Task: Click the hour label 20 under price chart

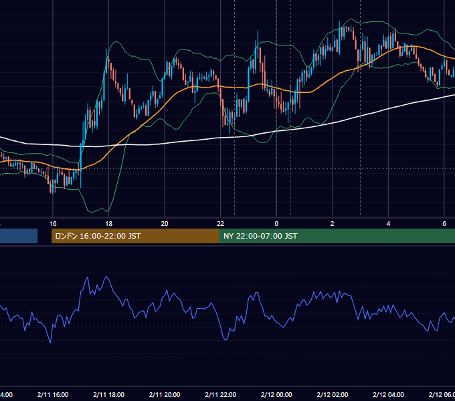Action: pyautogui.click(x=165, y=224)
